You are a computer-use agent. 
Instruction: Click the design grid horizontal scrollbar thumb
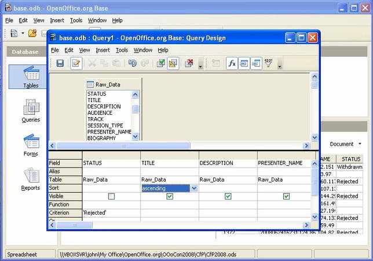[74, 225]
